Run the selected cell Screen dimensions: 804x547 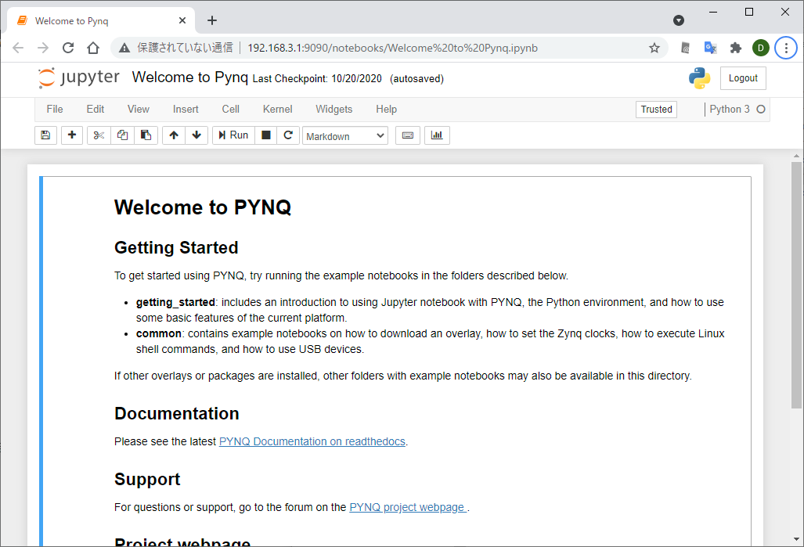[233, 135]
